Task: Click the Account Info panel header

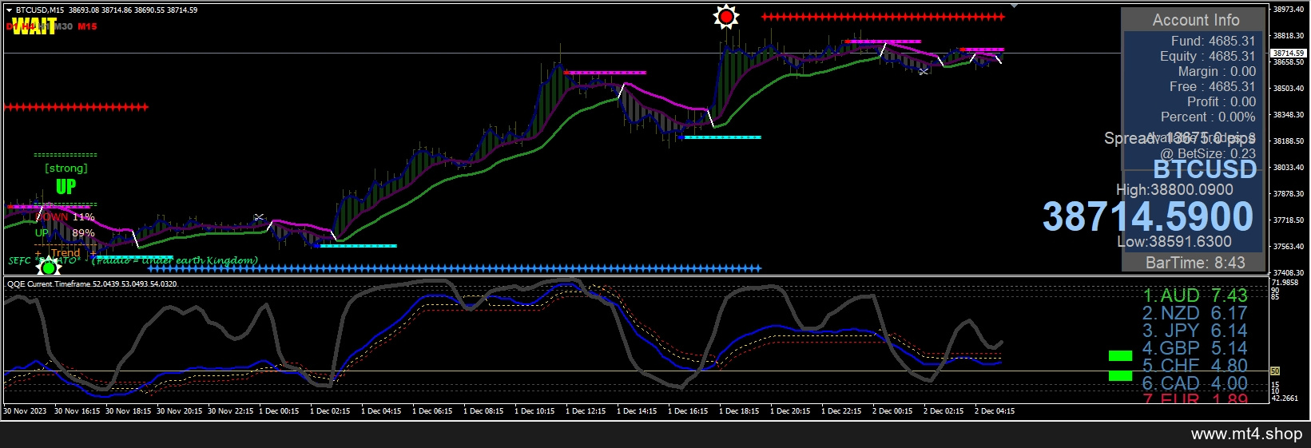Action: [x=1195, y=20]
